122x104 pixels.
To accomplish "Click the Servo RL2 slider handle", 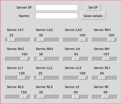I will coord(24,97).
